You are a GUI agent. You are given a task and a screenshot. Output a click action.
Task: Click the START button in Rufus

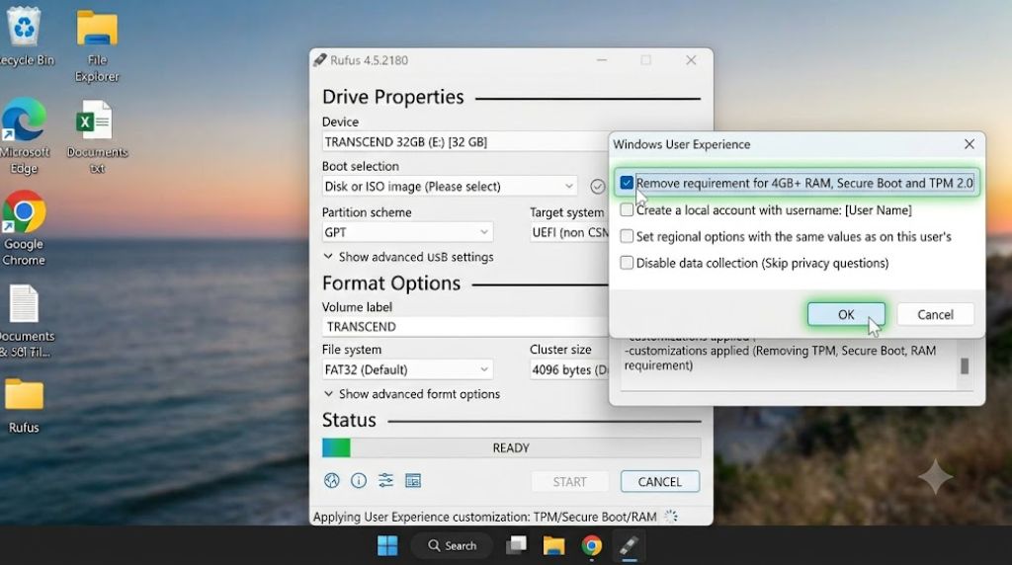tap(569, 482)
